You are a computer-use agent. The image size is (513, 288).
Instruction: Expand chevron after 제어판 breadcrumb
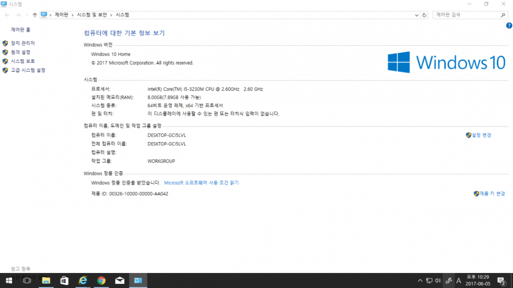point(72,15)
